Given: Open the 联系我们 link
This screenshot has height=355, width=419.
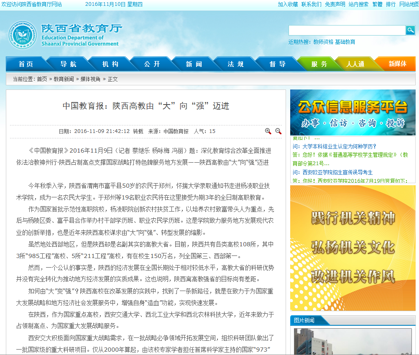Looking at the screenshot, I should [x=312, y=4].
